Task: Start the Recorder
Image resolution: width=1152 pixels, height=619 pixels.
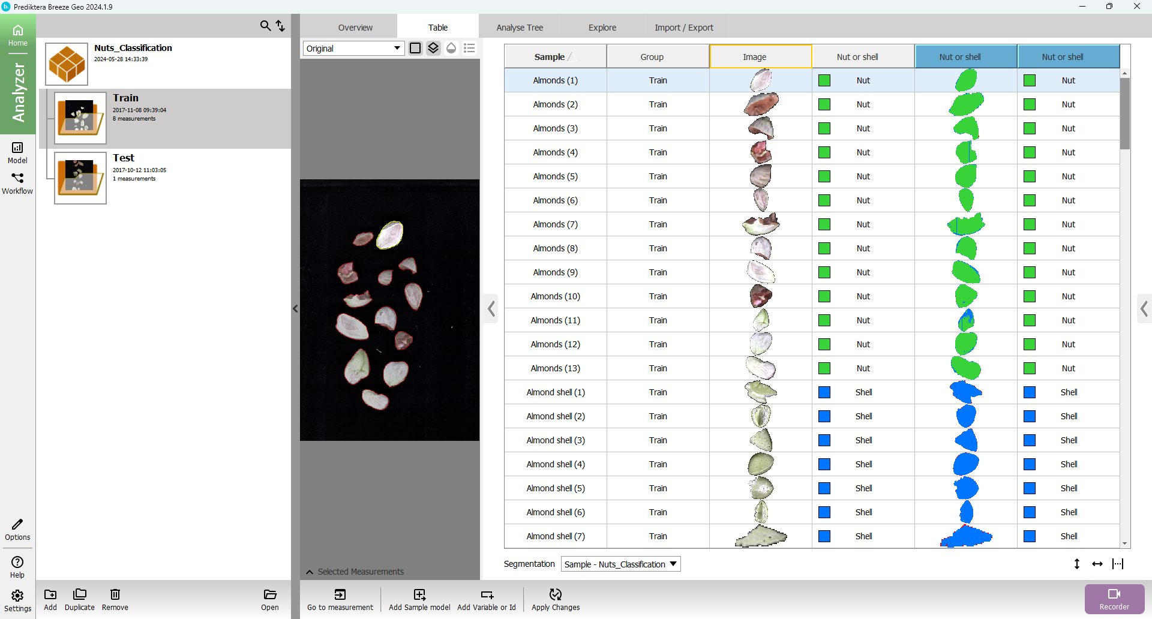Action: click(1114, 599)
